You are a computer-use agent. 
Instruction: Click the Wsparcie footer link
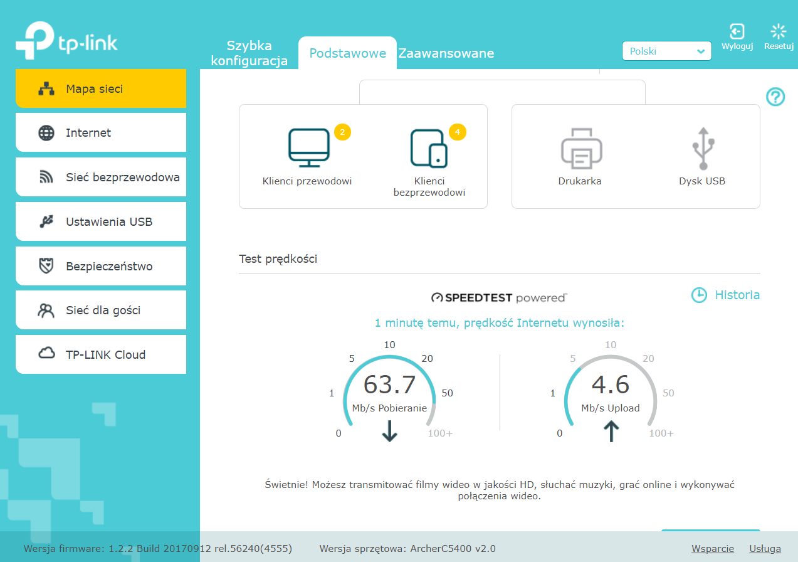[x=712, y=549]
